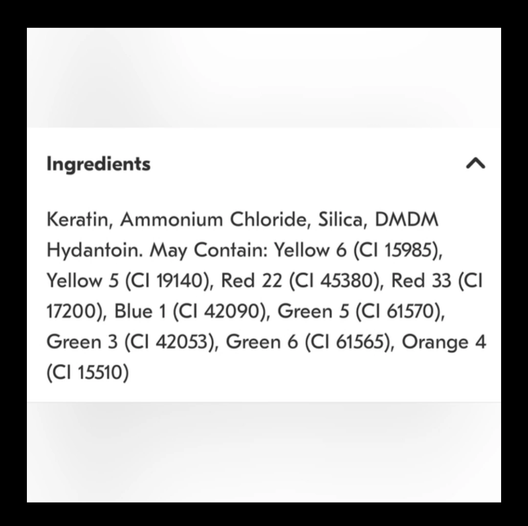Click the word Keratin
This screenshot has height=526, width=528.
click(76, 220)
